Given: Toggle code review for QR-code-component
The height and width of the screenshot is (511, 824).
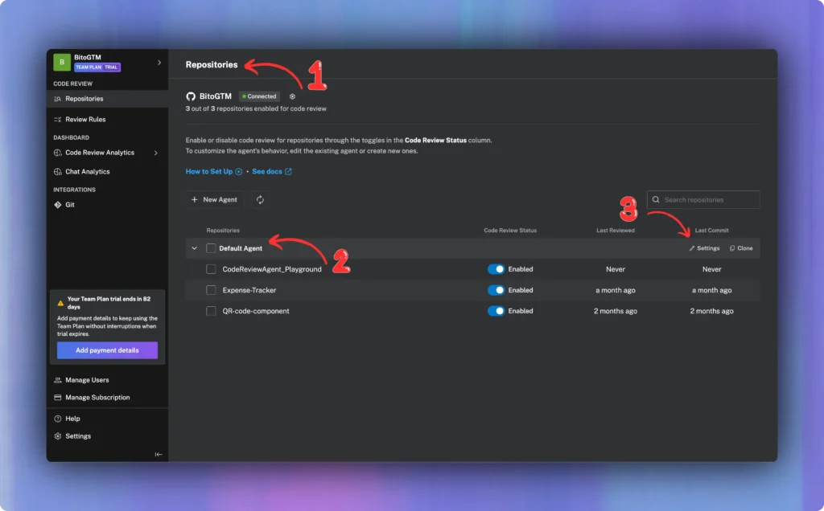Looking at the screenshot, I should (496, 311).
